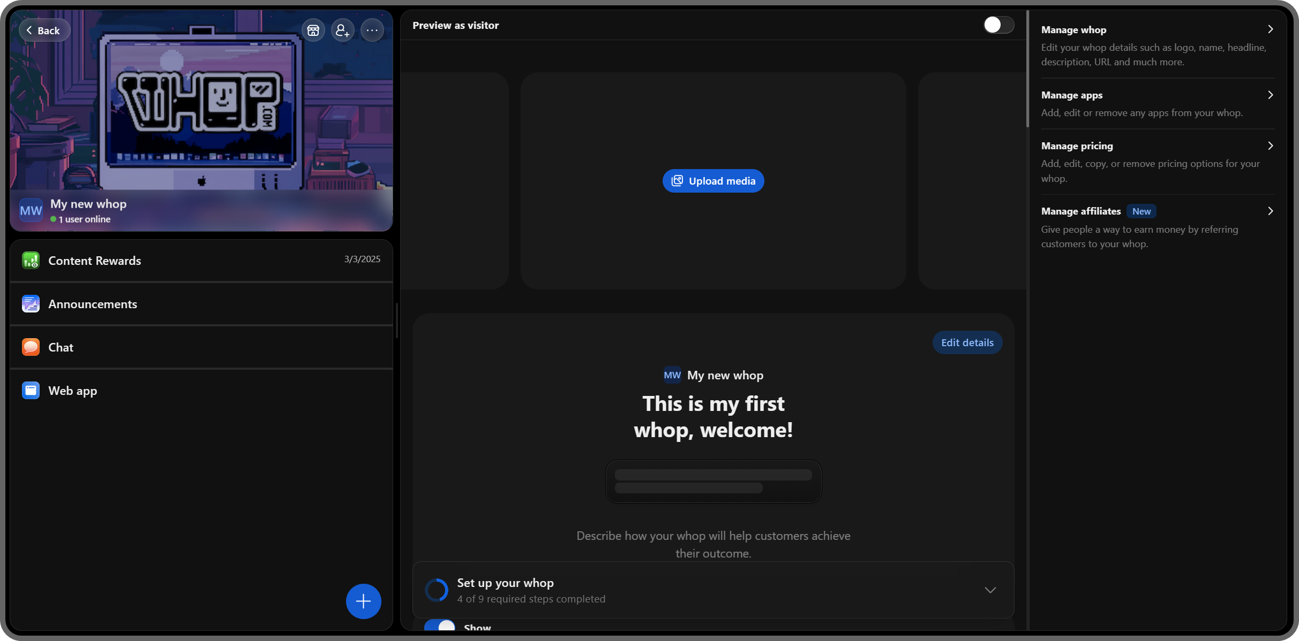Click the blue plus add button
1299x641 pixels.
[x=363, y=601]
